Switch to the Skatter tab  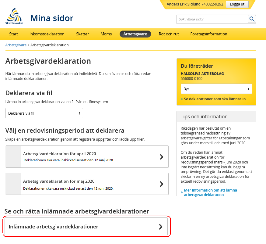(x=82, y=34)
